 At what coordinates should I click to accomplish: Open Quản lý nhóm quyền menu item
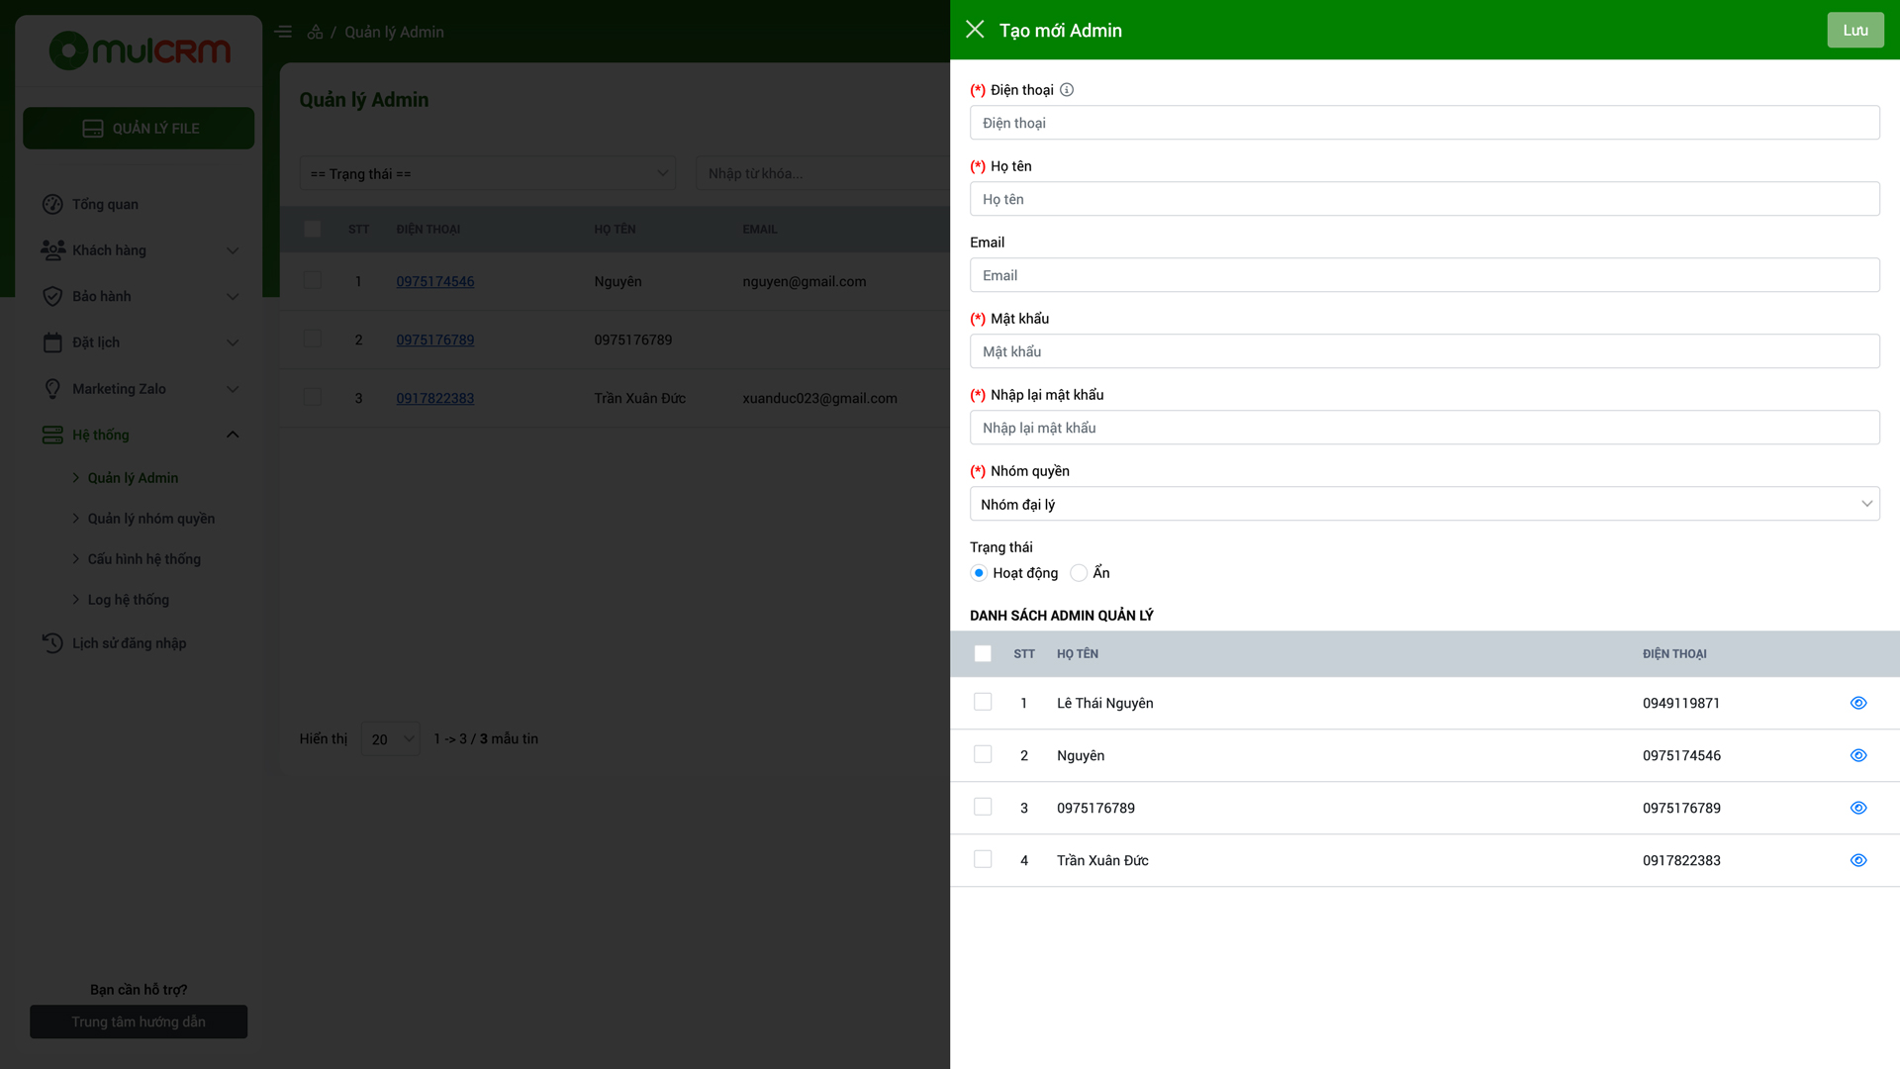coord(150,519)
